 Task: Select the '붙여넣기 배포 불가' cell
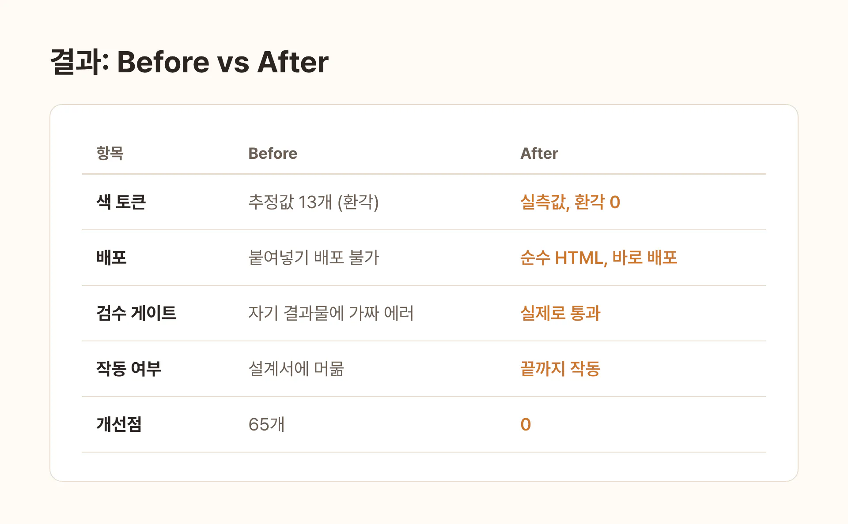314,258
